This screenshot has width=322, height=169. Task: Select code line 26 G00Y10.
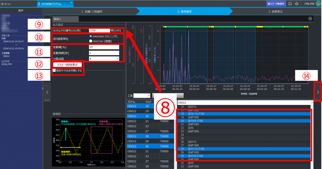click(244, 142)
